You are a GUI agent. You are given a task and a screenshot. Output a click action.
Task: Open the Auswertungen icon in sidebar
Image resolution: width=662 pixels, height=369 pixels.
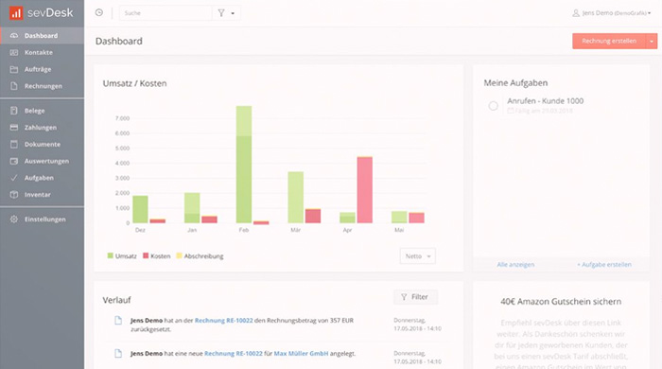point(14,161)
